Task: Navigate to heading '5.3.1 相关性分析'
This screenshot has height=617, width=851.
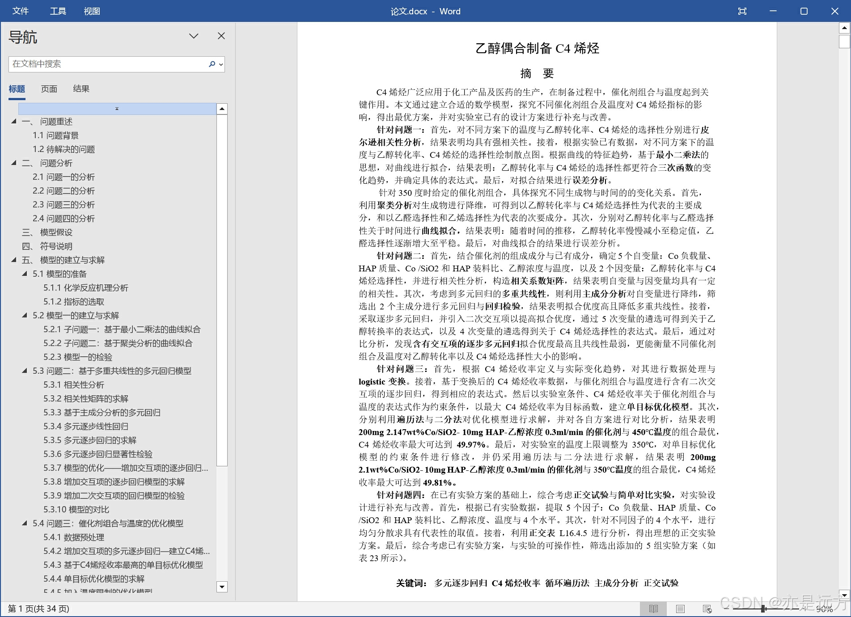Action: coord(74,385)
